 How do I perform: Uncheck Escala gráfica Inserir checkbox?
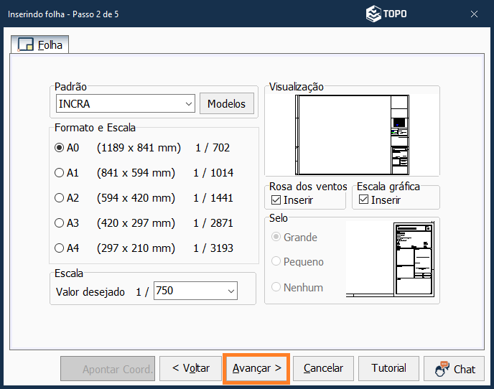363,200
